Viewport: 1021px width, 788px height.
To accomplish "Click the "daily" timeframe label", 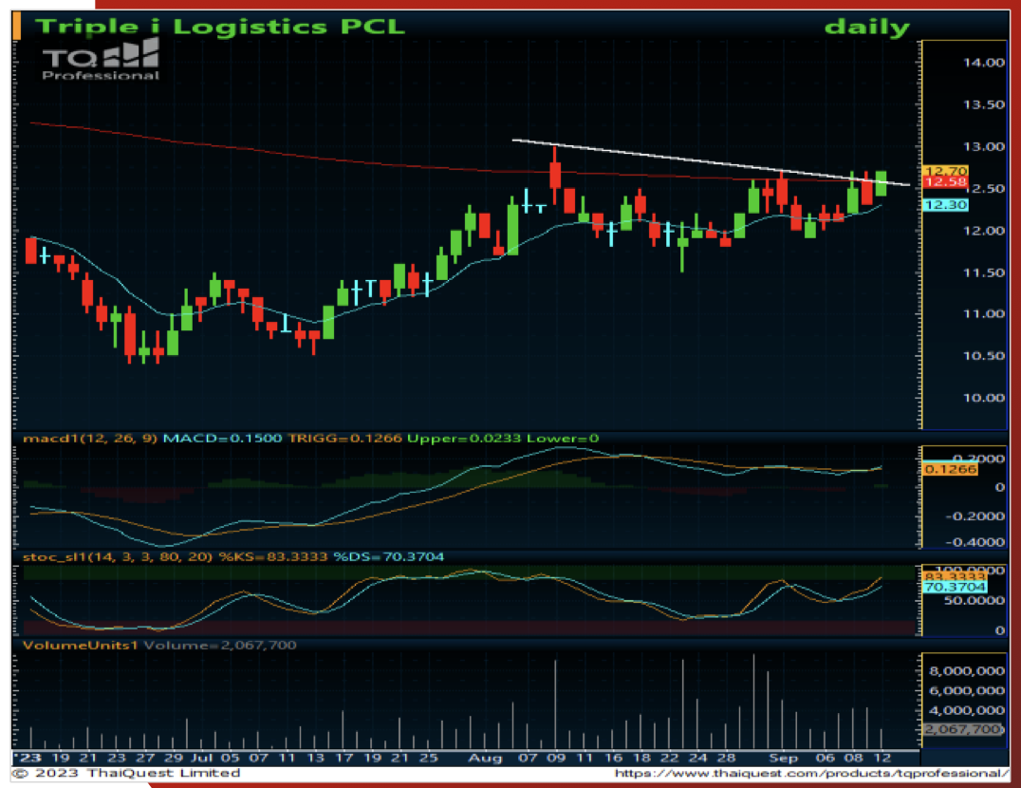I will tap(866, 28).
